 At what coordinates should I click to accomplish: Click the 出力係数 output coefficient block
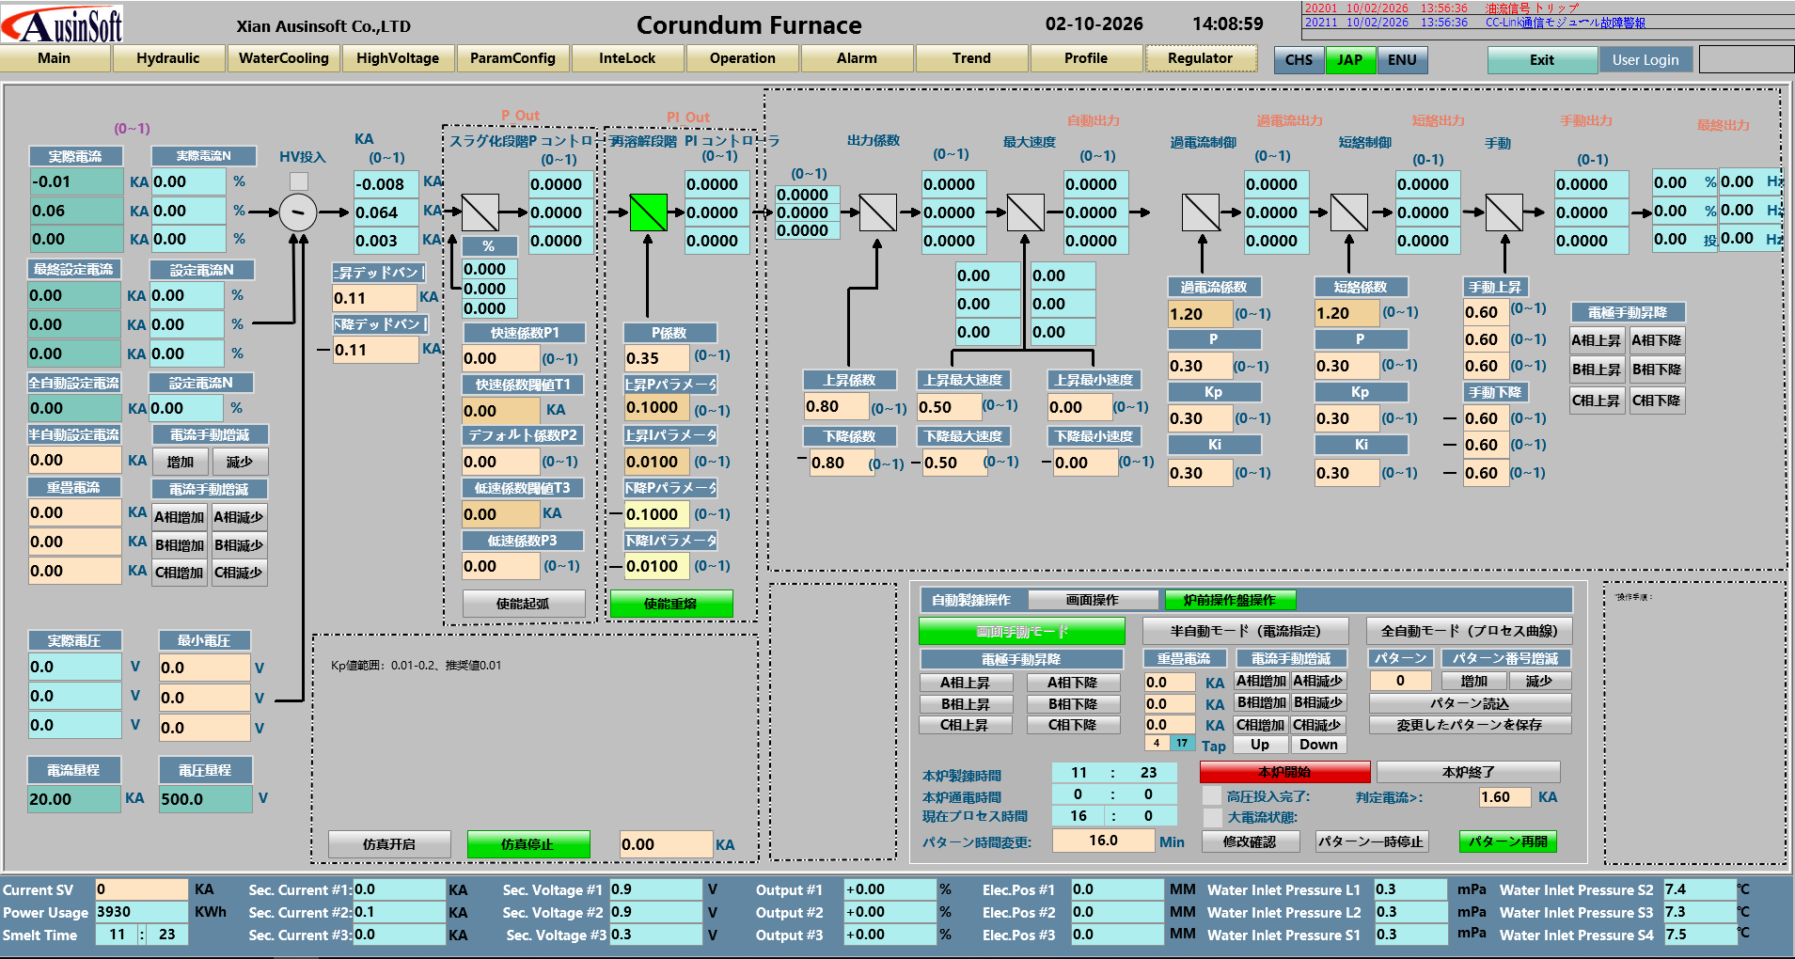coord(877,212)
